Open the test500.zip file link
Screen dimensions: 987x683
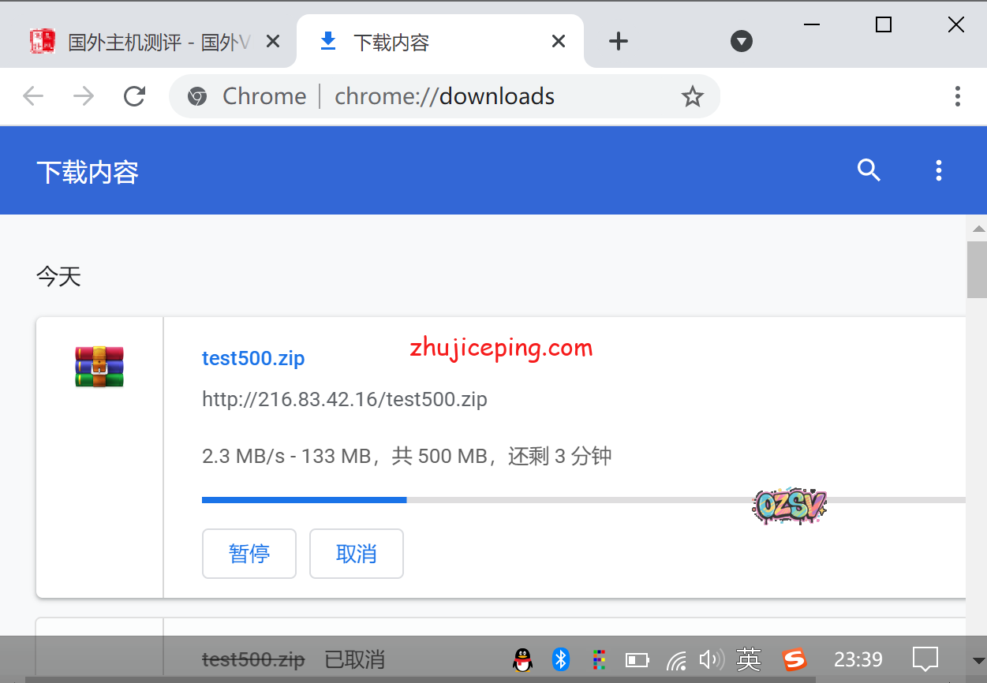(253, 358)
